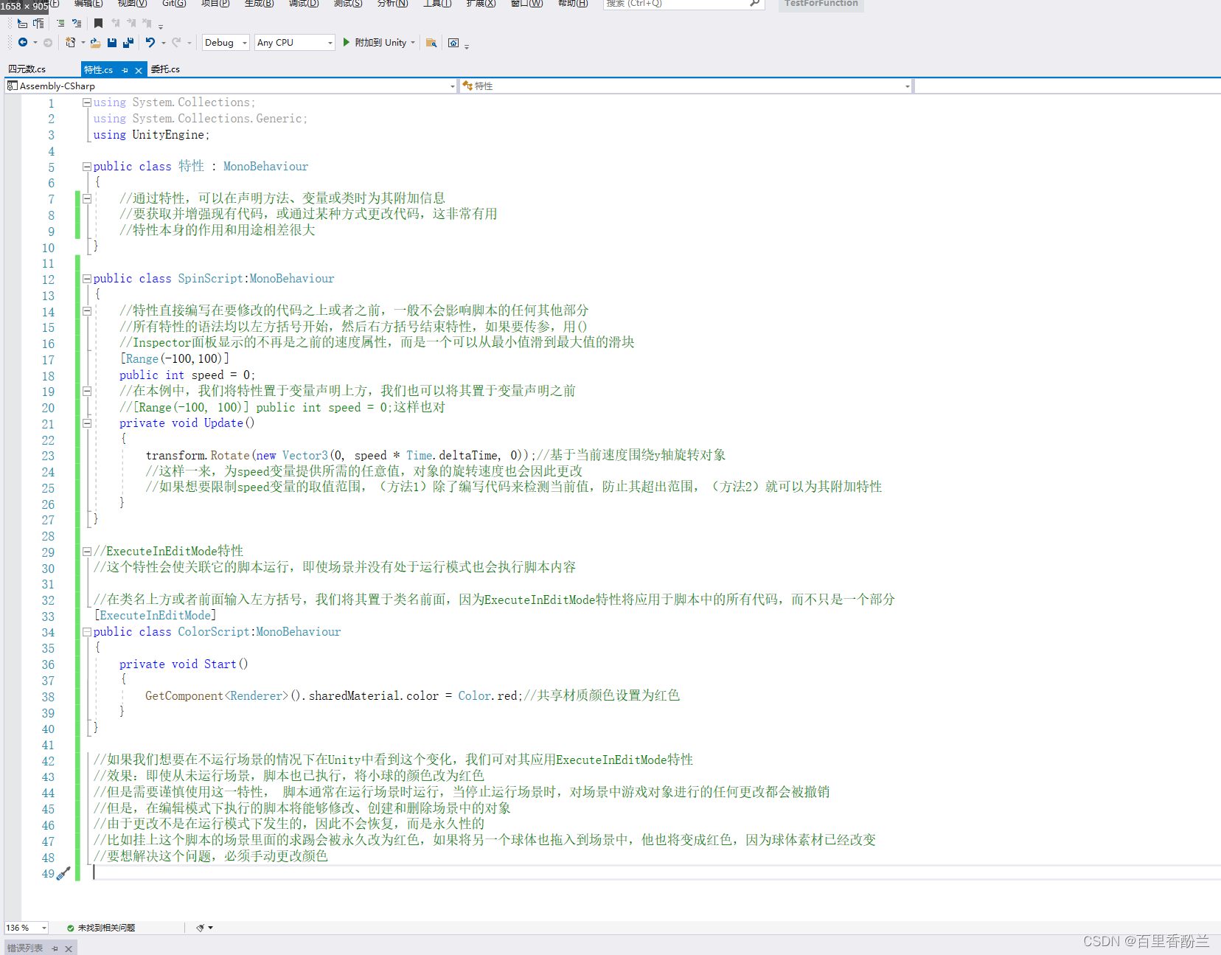Collapse the Update method at line 21
This screenshot has width=1221, height=955.
click(87, 423)
